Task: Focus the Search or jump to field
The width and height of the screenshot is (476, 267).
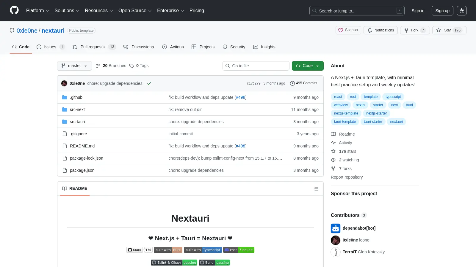Action: [x=357, y=11]
